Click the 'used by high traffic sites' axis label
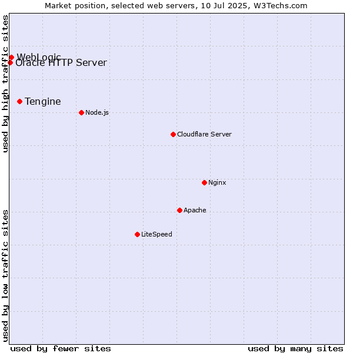353x353 pixels. coord(5,84)
